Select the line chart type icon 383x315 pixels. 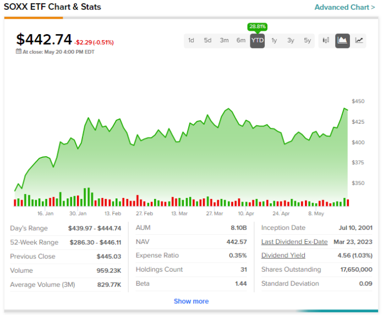coord(359,40)
